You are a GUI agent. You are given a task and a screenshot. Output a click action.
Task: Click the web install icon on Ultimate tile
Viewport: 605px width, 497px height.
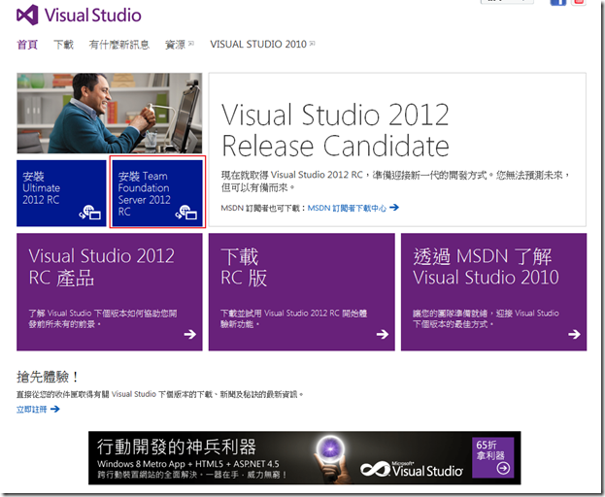click(90, 213)
